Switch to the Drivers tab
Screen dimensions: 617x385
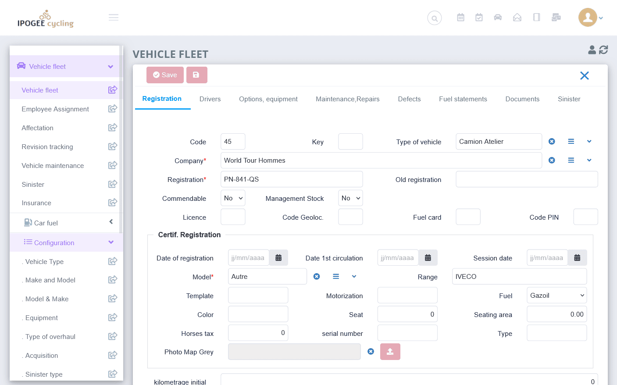click(x=210, y=99)
